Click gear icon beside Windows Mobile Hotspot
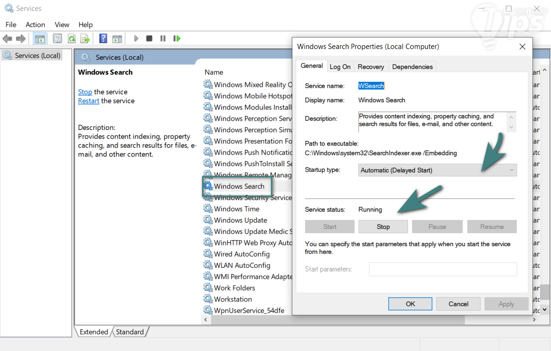 point(208,96)
